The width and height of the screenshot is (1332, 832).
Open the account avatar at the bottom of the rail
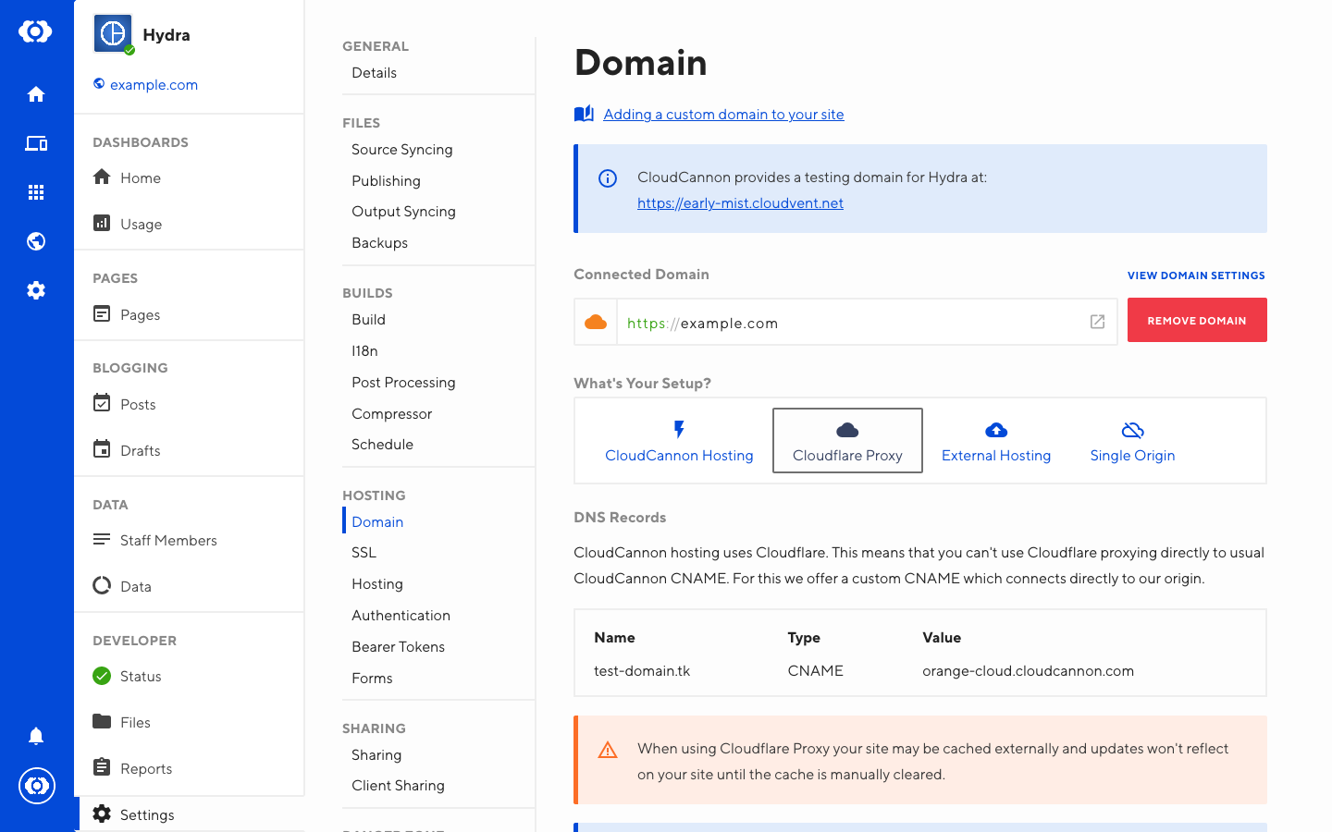[x=37, y=786]
